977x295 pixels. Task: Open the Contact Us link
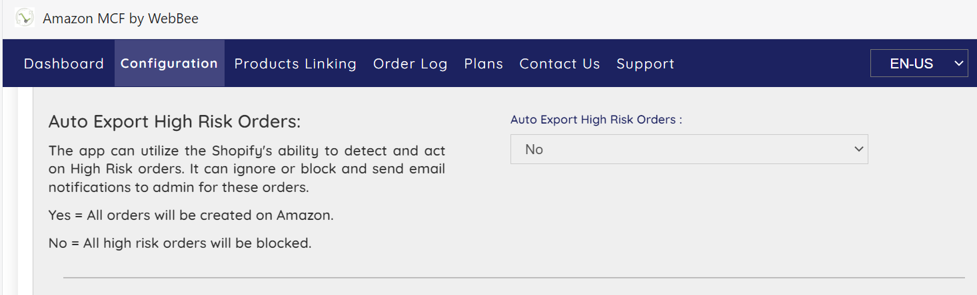pos(560,64)
